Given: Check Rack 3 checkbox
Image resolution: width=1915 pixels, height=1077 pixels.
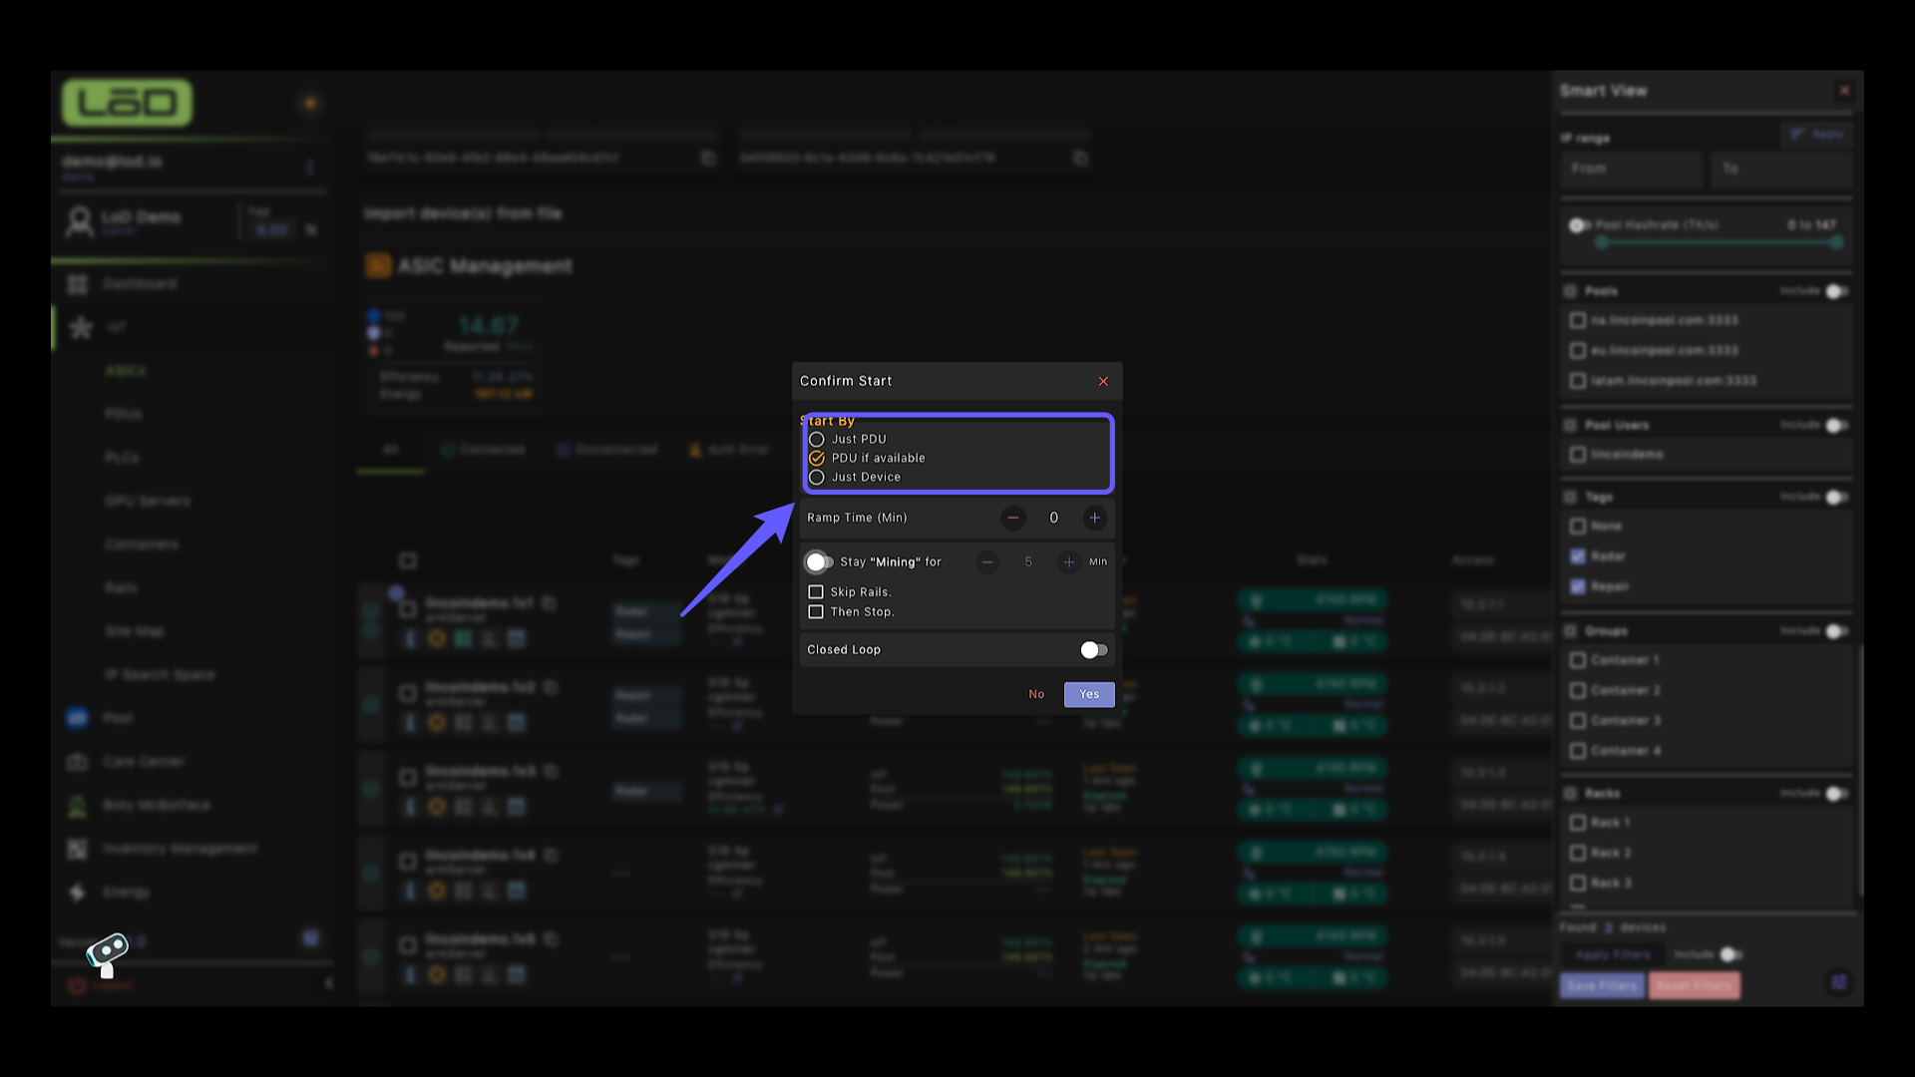Looking at the screenshot, I should [x=1578, y=883].
